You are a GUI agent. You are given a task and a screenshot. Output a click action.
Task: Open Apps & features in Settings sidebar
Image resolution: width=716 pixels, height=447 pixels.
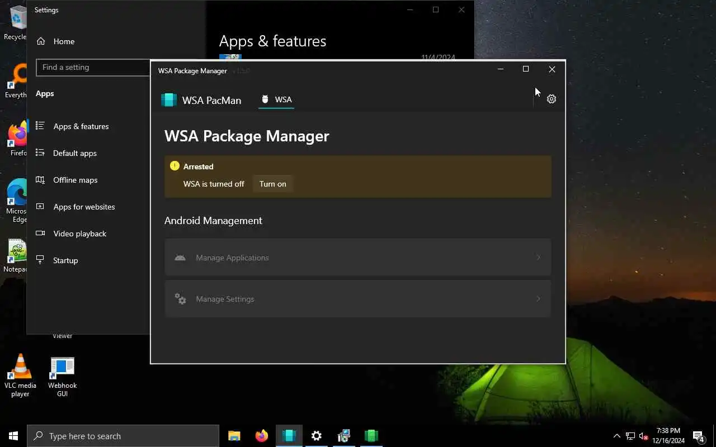pos(81,126)
